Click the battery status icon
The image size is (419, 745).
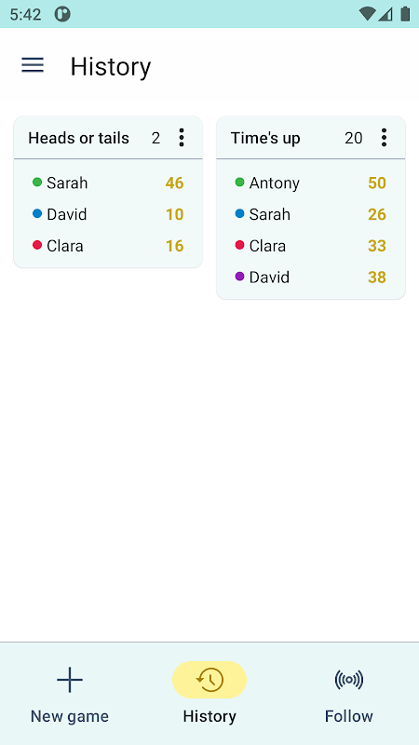pyautogui.click(x=405, y=14)
